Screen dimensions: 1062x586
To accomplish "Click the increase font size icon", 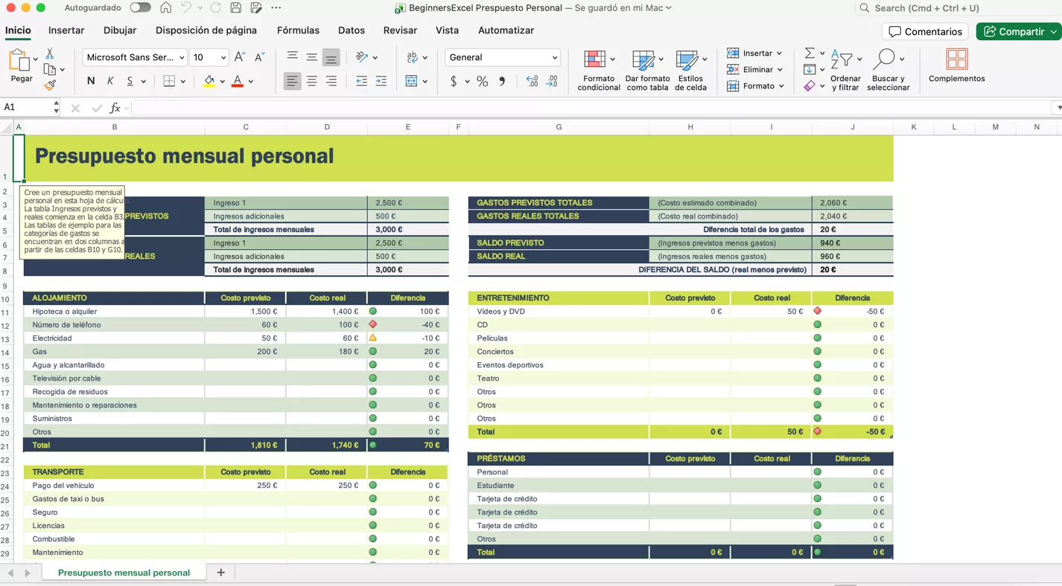I will pyautogui.click(x=239, y=57).
